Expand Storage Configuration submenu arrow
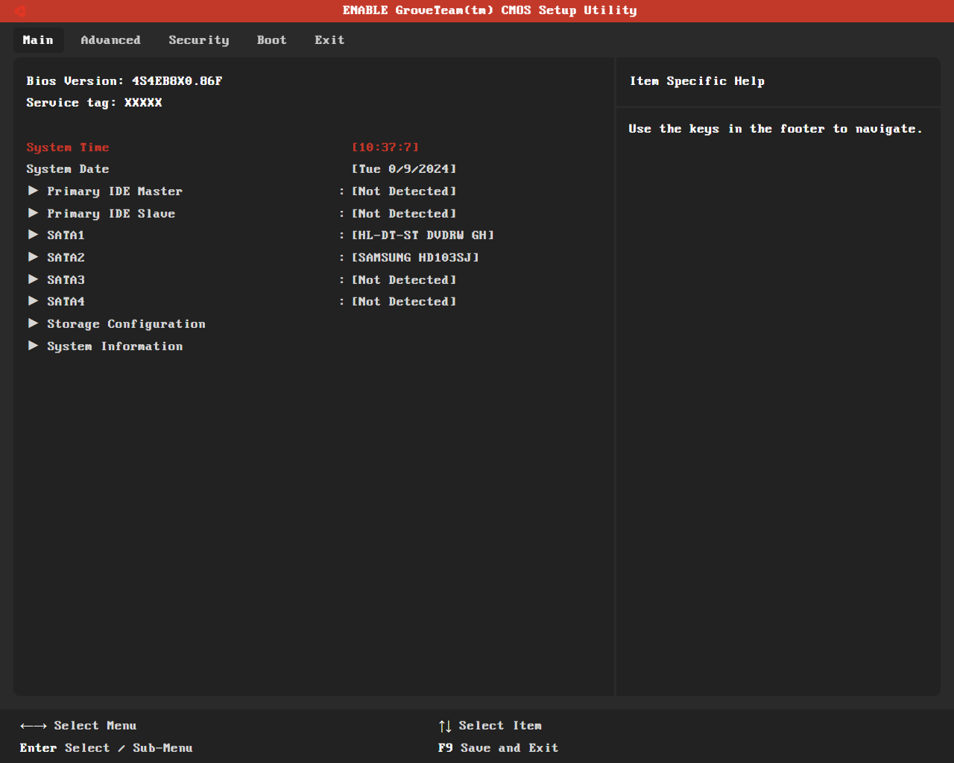Viewport: 954px width, 763px height. tap(33, 323)
